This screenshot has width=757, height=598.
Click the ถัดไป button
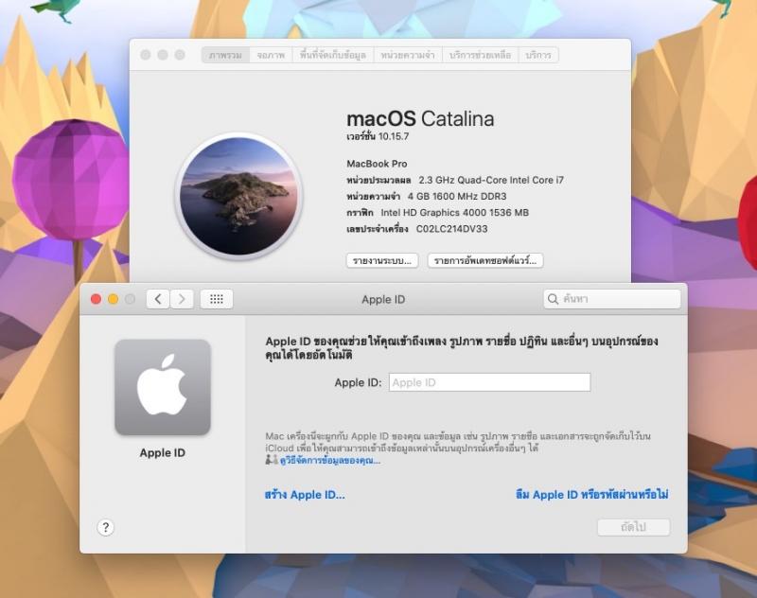click(x=633, y=527)
